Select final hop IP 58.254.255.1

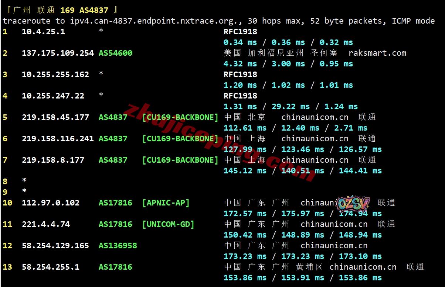(x=51, y=267)
